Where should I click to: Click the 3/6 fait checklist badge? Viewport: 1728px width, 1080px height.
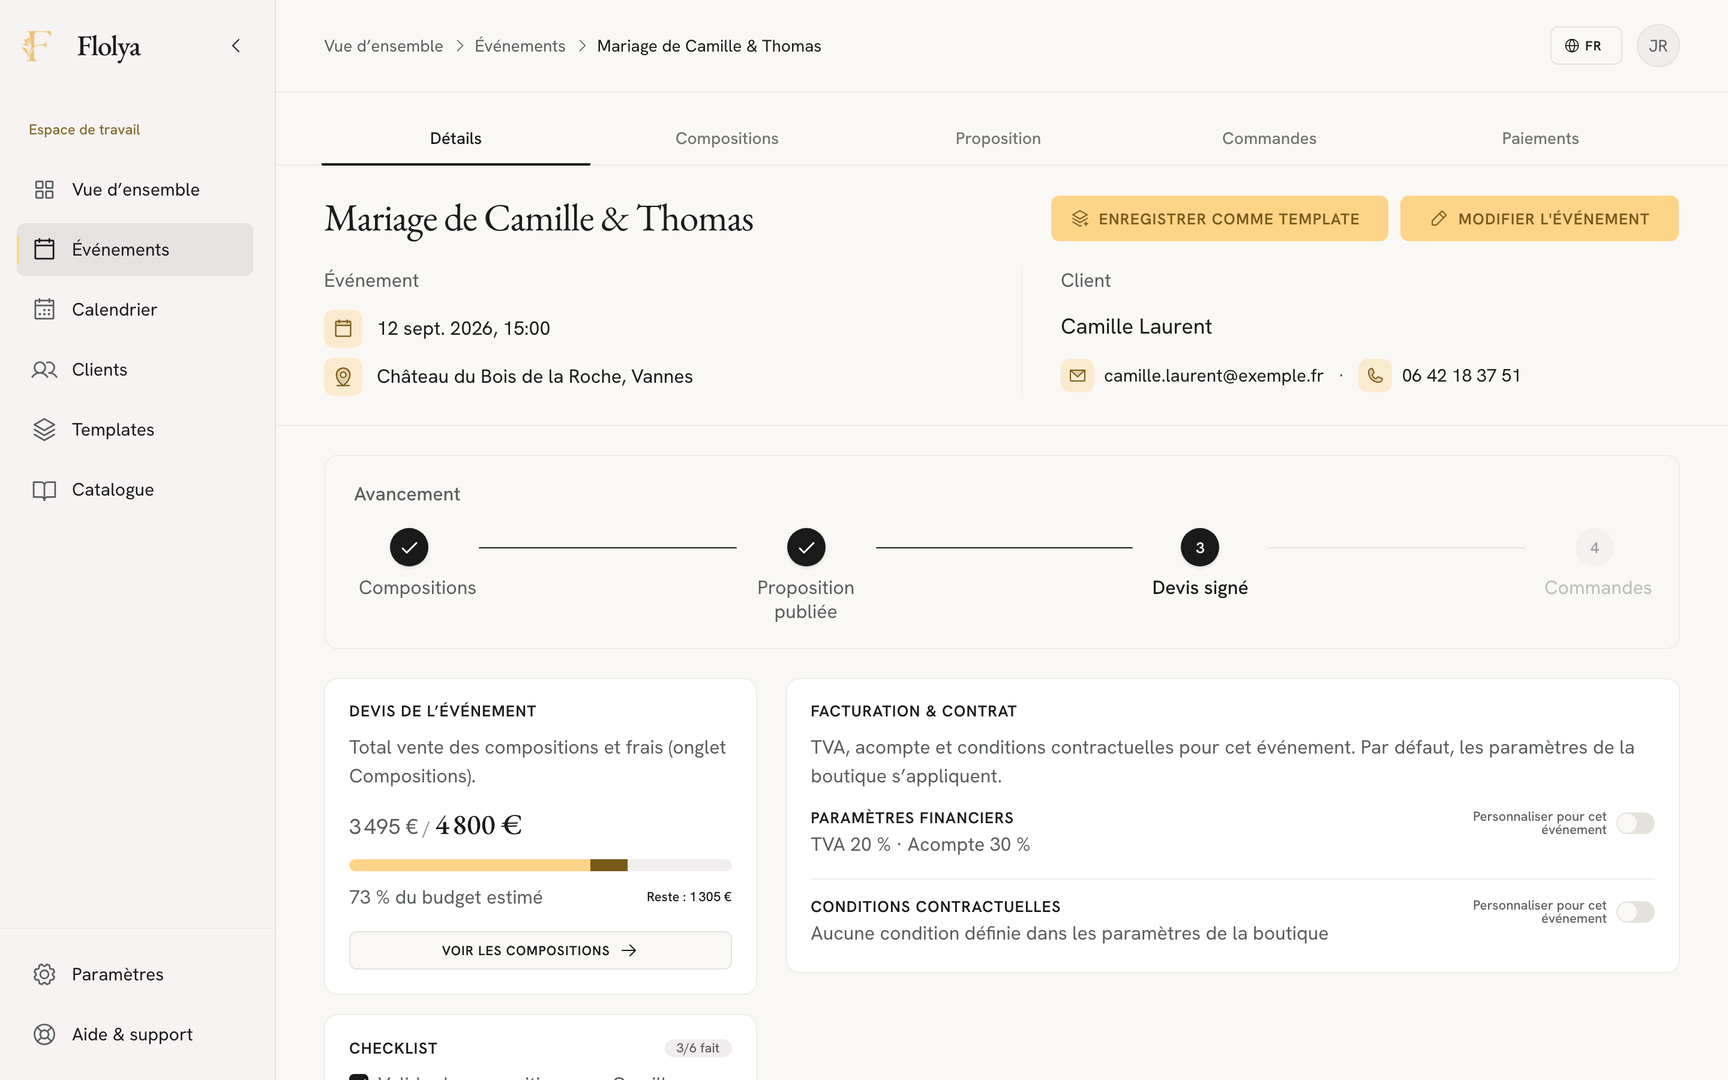click(698, 1048)
